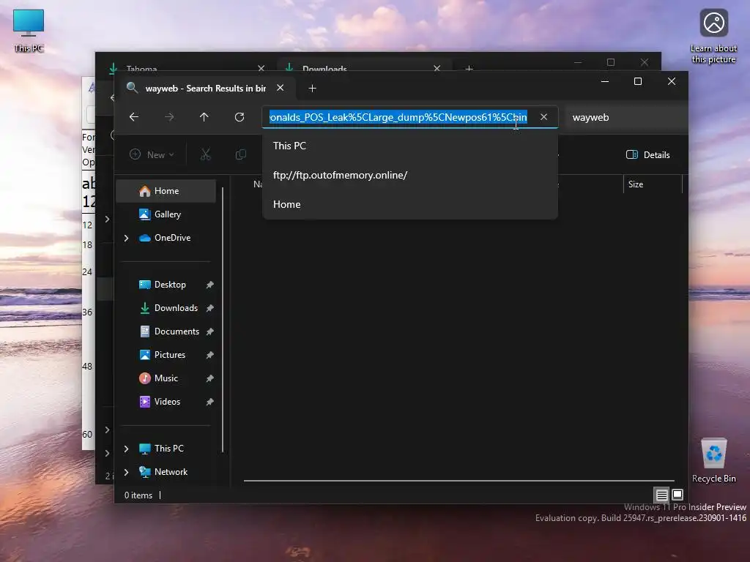This screenshot has width=750, height=562.
Task: Click the pin icon beside Documents
Action: coord(209,331)
